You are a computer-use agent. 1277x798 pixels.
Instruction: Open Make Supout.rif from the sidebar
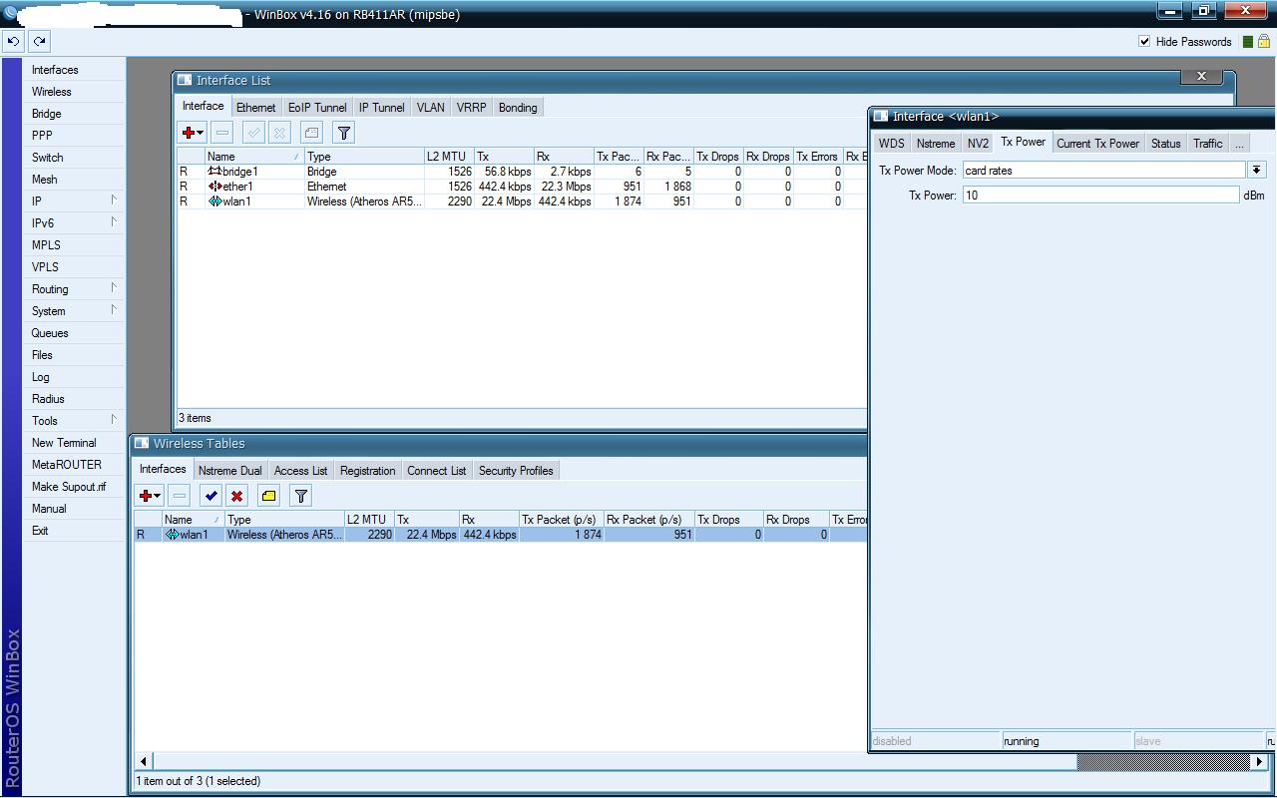[69, 487]
